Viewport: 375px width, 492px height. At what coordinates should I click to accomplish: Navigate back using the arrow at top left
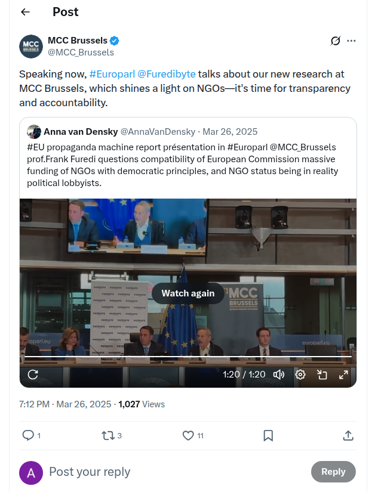tap(24, 12)
